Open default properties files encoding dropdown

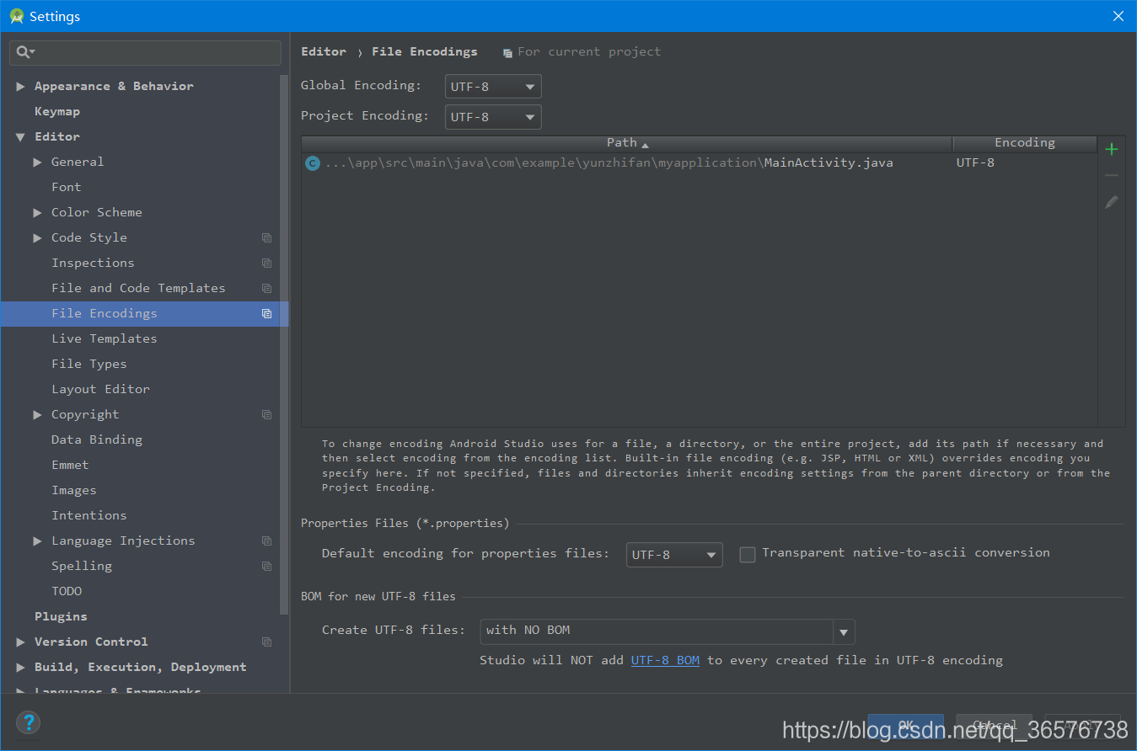click(x=674, y=555)
